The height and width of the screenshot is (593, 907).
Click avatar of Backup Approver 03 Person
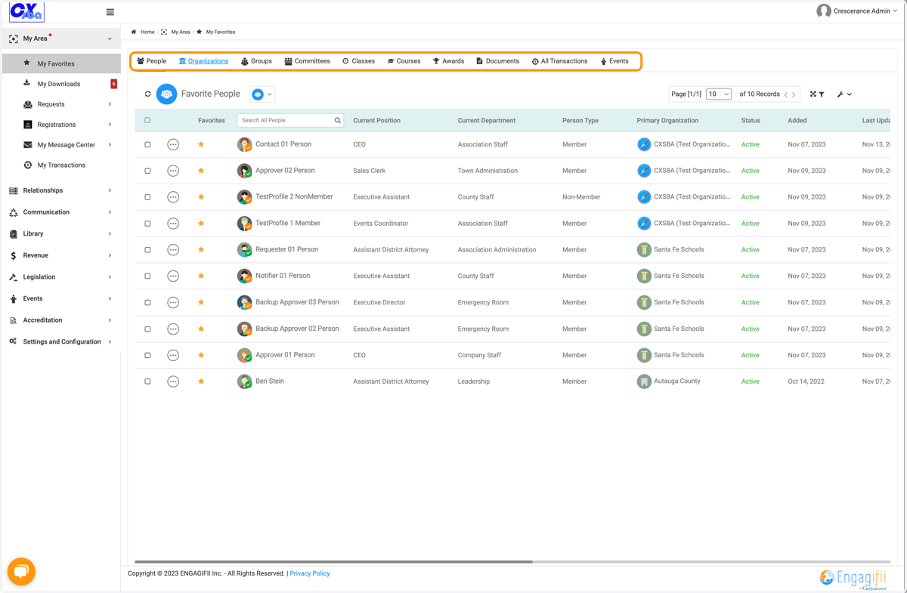pyautogui.click(x=244, y=302)
